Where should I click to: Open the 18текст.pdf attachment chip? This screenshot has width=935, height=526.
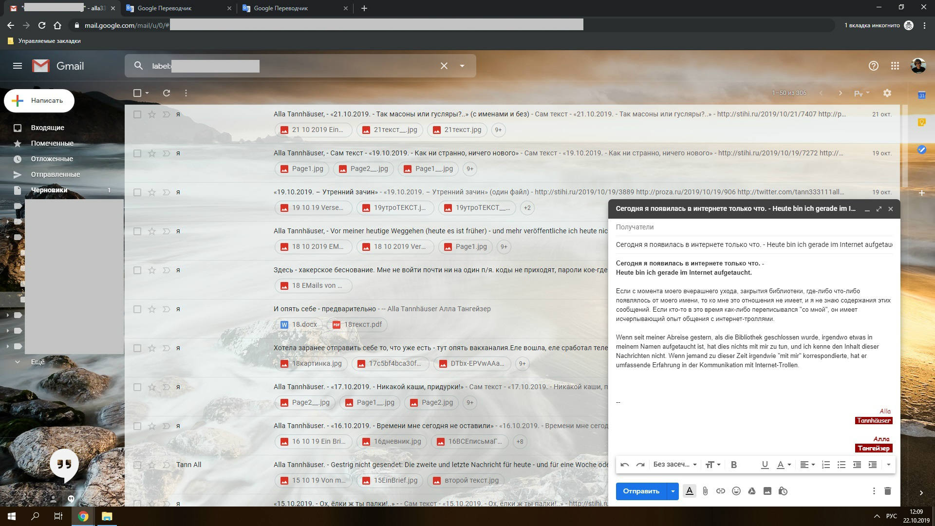pyautogui.click(x=357, y=325)
